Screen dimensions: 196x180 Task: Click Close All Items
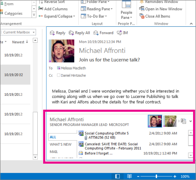155,16
